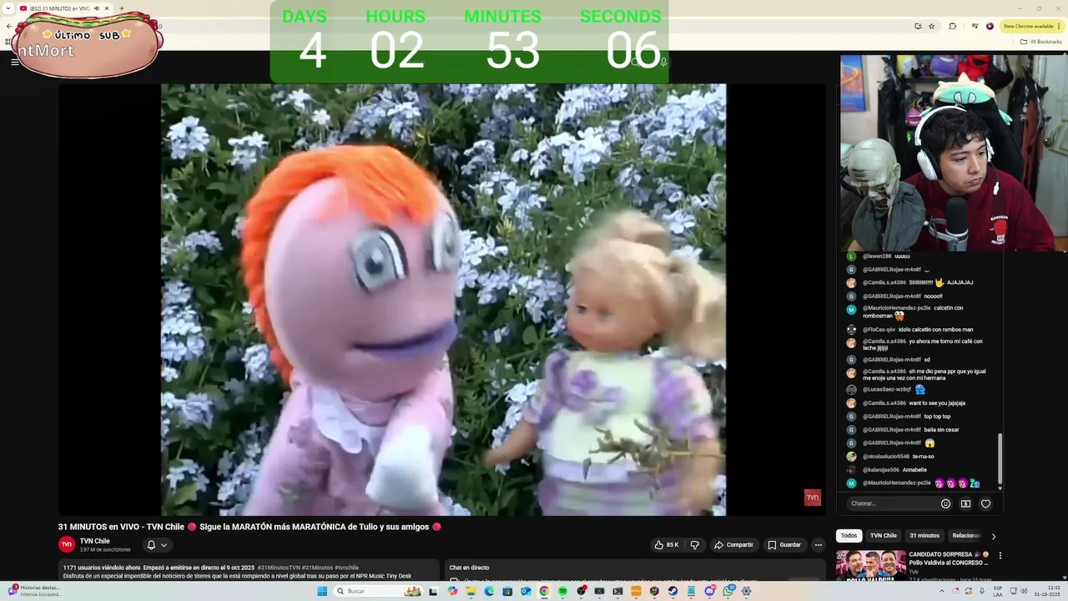Image resolution: width=1068 pixels, height=601 pixels.
Task: Open Super Chat purchase icon in chat
Action: (965, 503)
